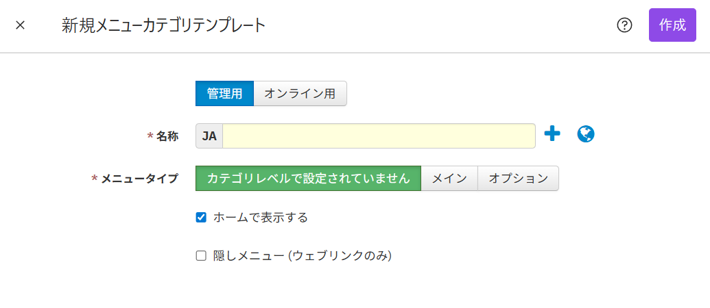The width and height of the screenshot is (710, 308).
Task: Click the X icon to close the dialog
Action: [x=20, y=25]
